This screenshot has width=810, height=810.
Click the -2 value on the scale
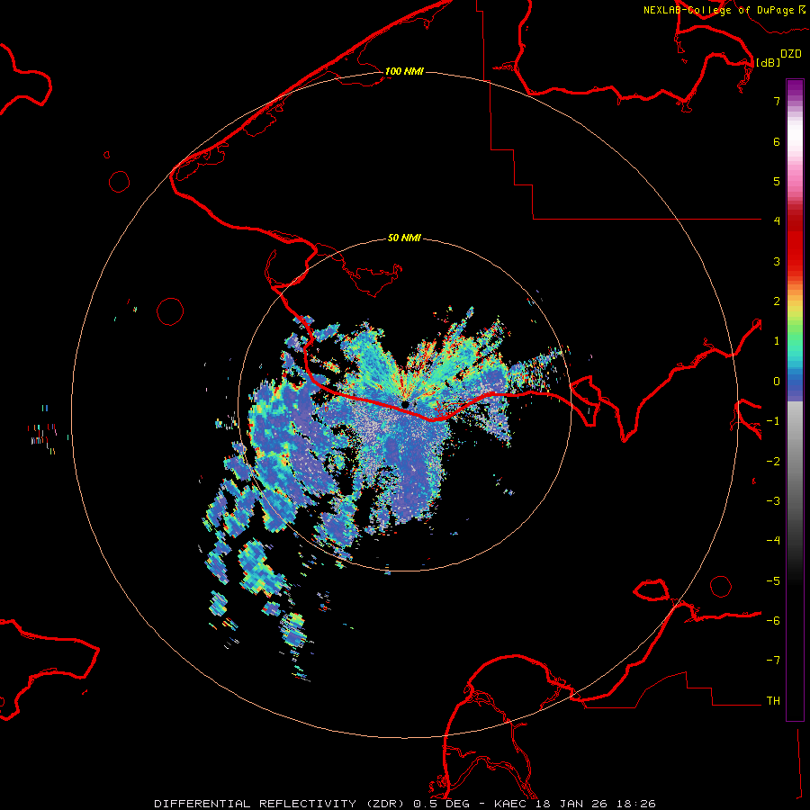click(x=773, y=462)
